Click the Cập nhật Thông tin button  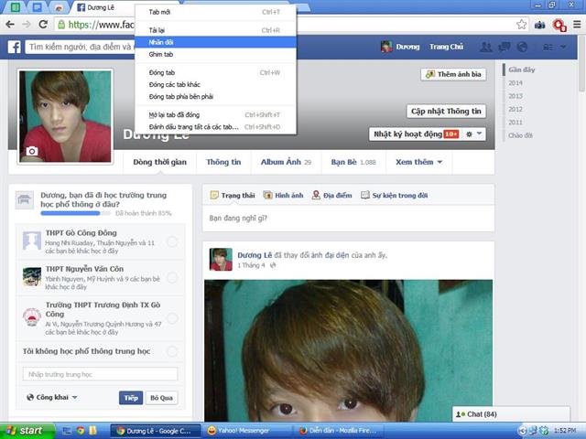tap(445, 111)
